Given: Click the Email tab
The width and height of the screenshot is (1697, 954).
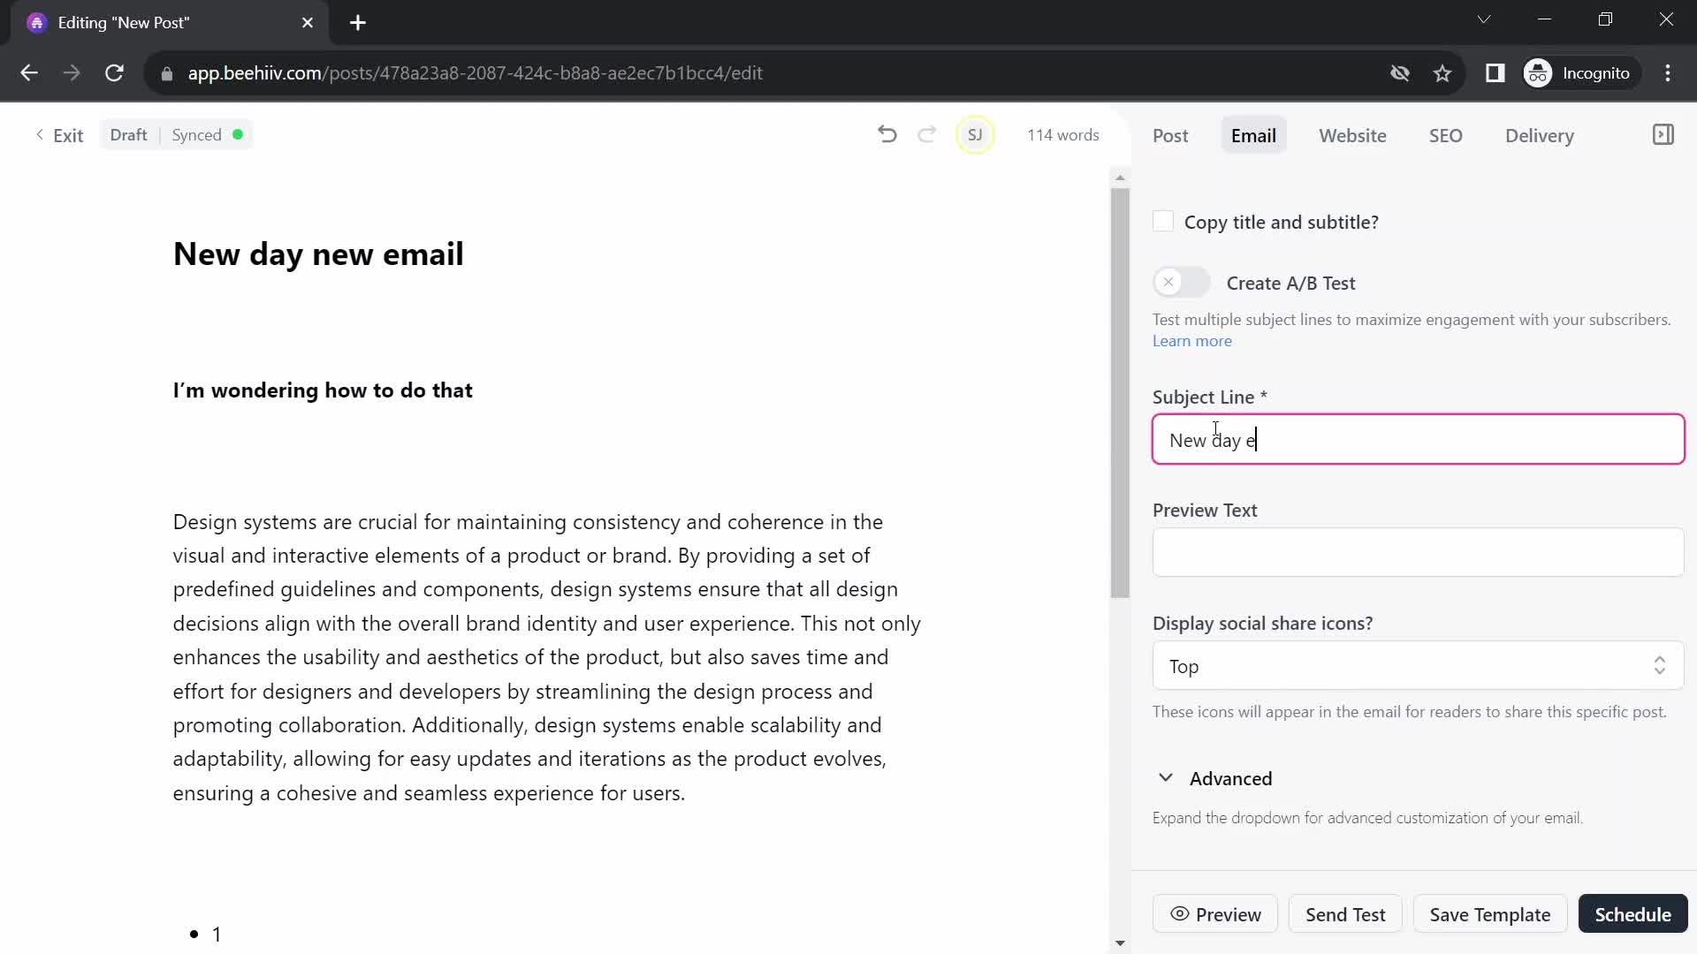Looking at the screenshot, I should tap(1253, 135).
